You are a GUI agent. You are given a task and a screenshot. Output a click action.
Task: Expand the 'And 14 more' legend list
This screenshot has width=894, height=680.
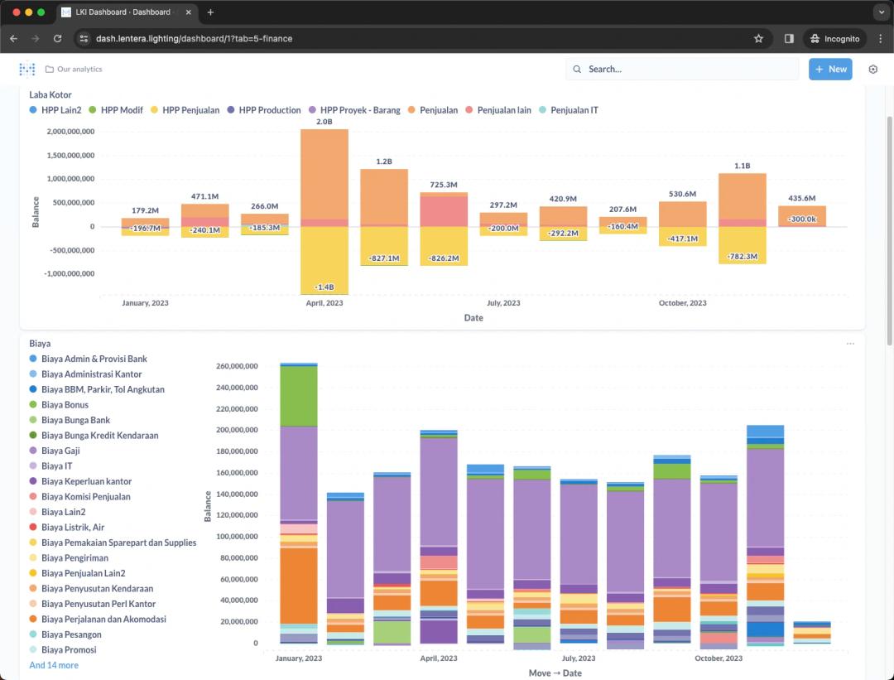[x=54, y=665]
